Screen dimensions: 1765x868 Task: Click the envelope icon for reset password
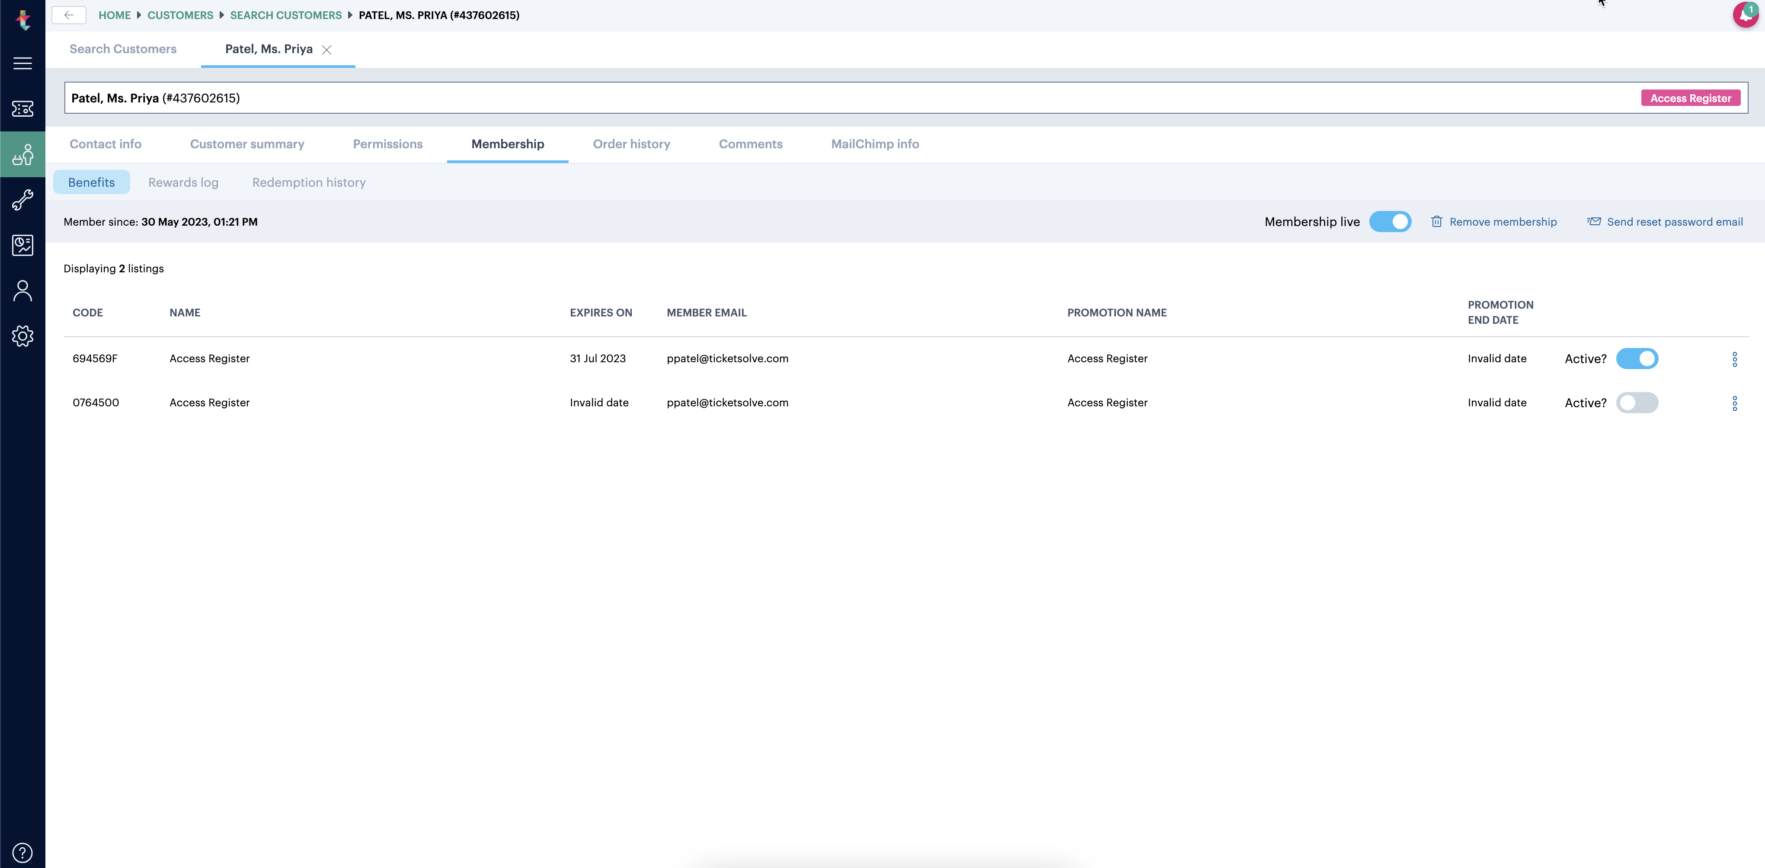[x=1594, y=221]
